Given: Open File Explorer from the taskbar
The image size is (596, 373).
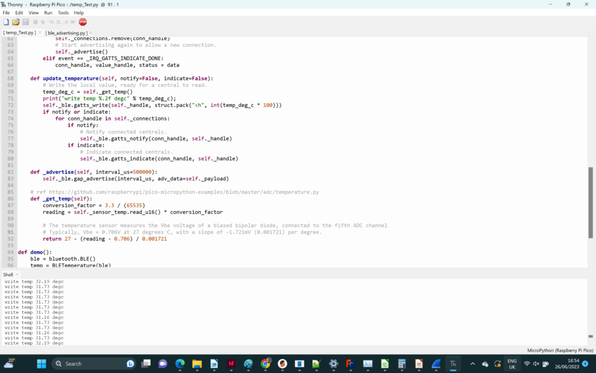Looking at the screenshot, I should tap(197, 364).
